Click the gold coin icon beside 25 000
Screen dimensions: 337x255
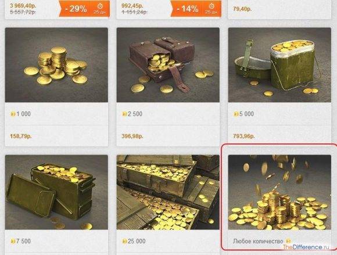(x=124, y=241)
